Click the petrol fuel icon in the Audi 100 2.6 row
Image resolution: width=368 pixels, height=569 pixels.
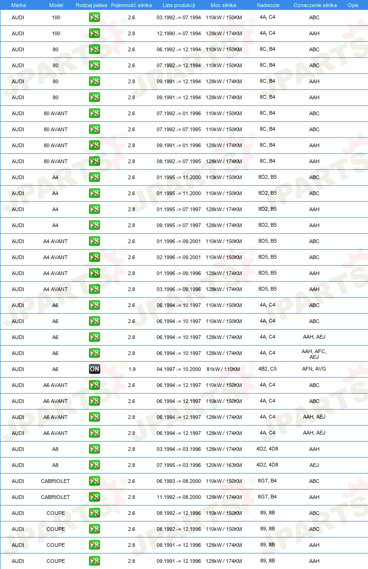coord(95,17)
